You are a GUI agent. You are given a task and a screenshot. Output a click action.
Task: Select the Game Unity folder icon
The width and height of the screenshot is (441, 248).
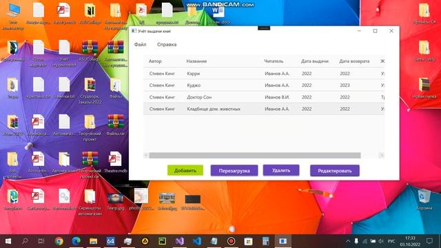(x=424, y=50)
